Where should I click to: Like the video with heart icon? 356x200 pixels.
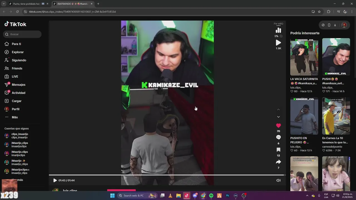(278, 126)
